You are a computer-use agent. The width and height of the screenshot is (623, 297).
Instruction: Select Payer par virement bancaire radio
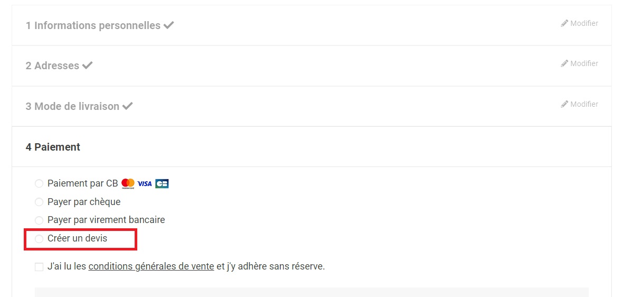point(39,220)
